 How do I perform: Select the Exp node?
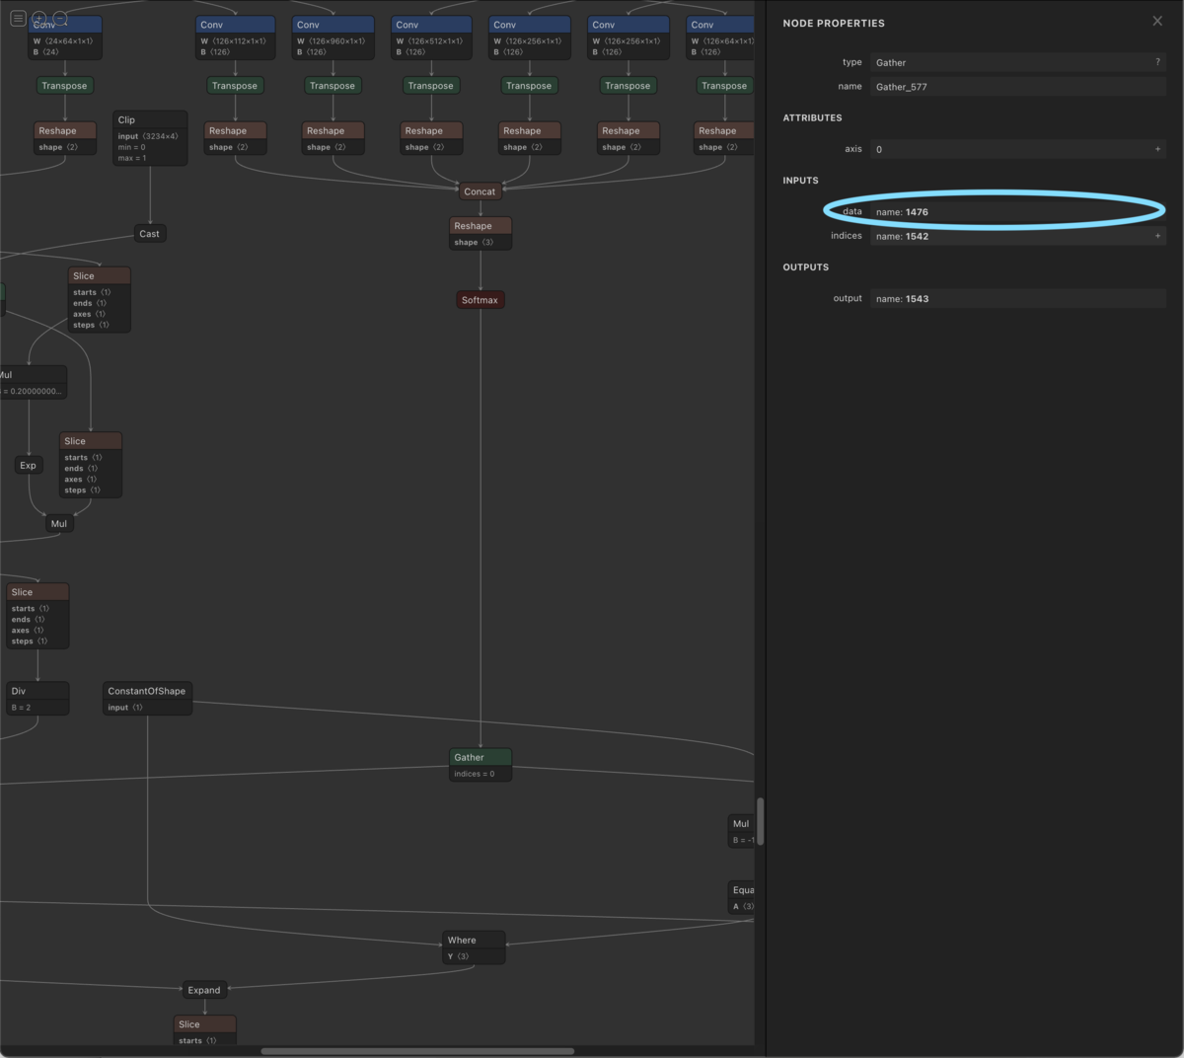29,465
